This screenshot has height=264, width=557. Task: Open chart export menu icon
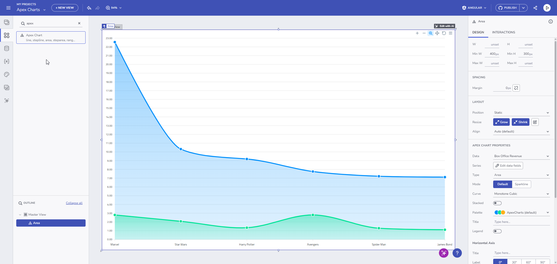[451, 33]
